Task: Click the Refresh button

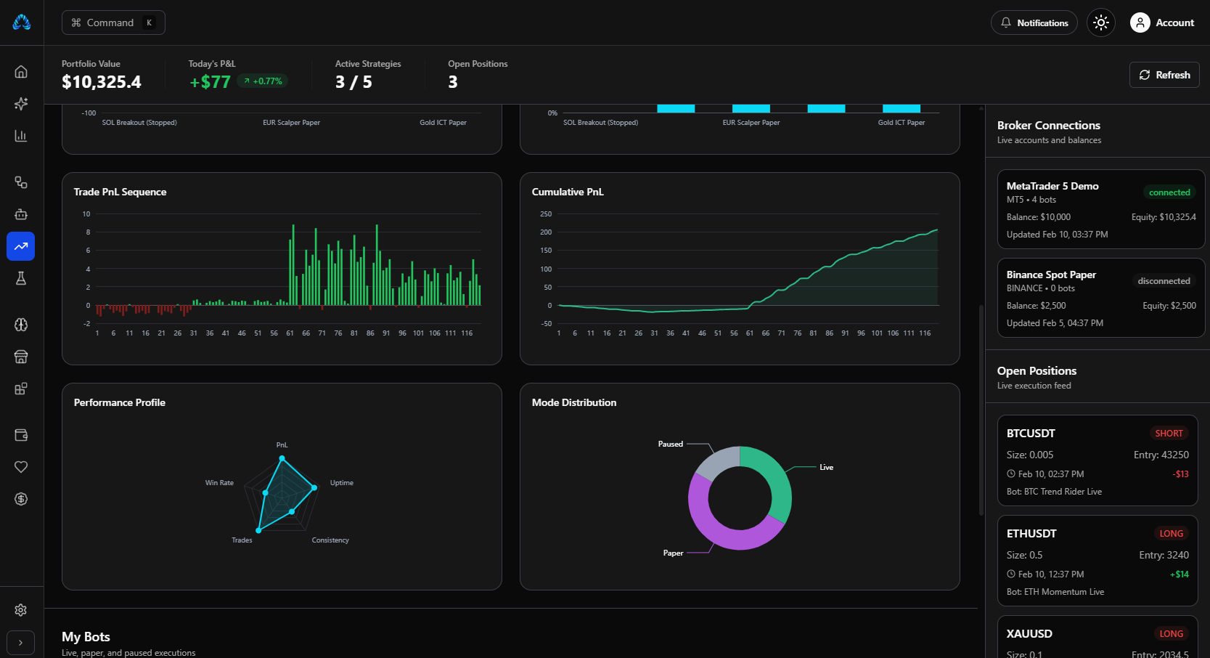Action: 1164,75
